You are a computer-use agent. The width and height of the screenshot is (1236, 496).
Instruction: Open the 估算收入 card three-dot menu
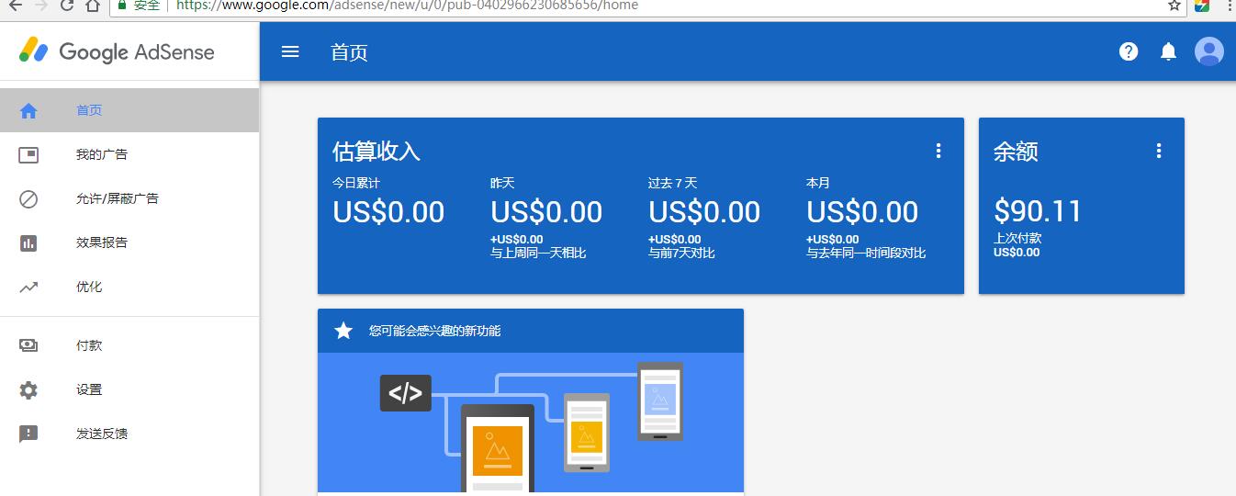point(938,151)
